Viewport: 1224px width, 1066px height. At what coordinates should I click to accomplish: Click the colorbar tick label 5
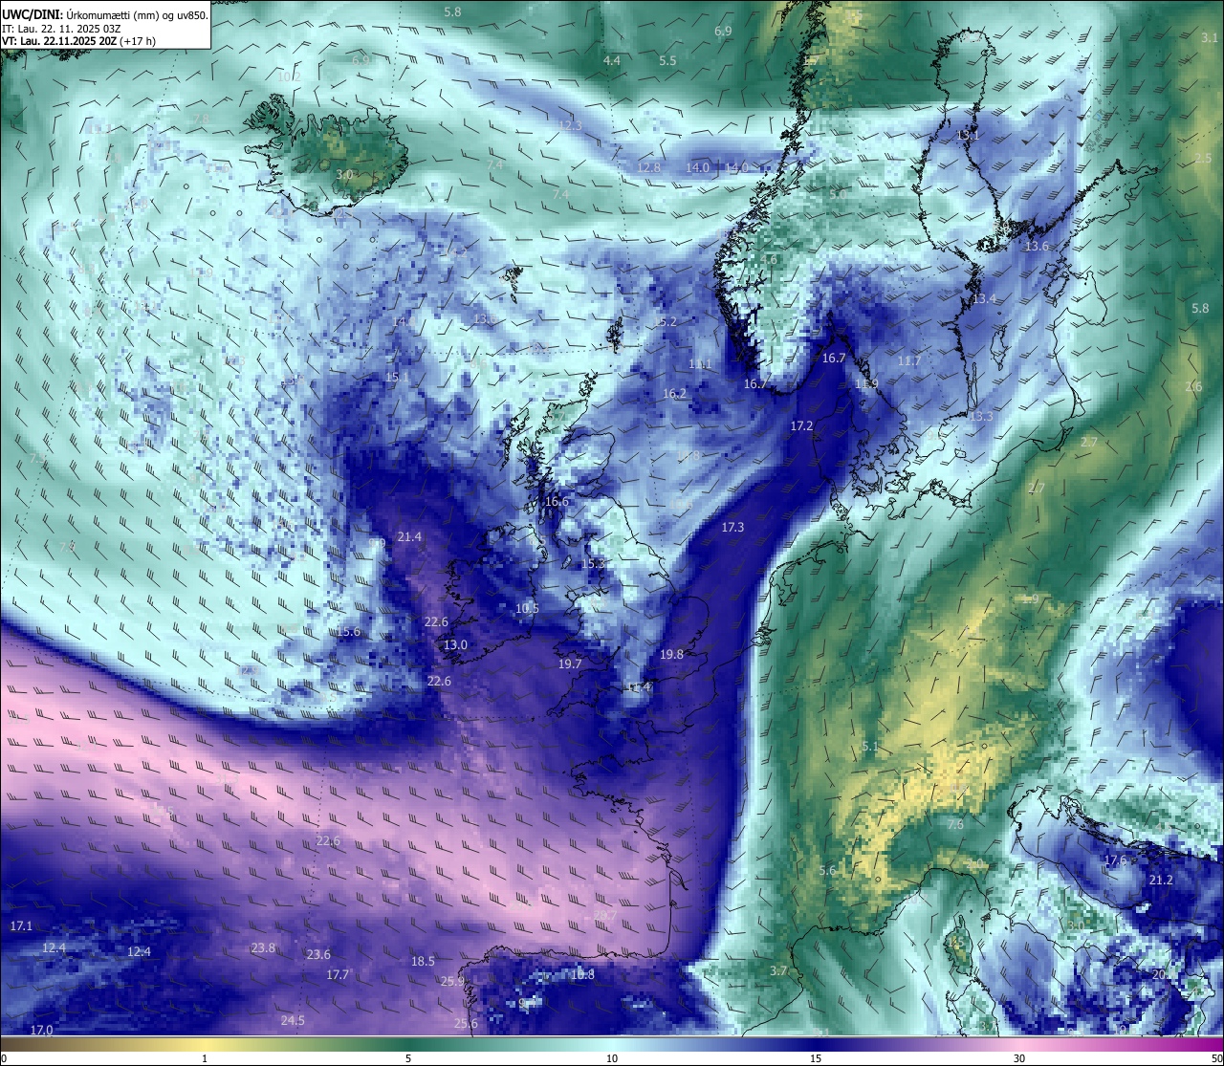tap(408, 1058)
